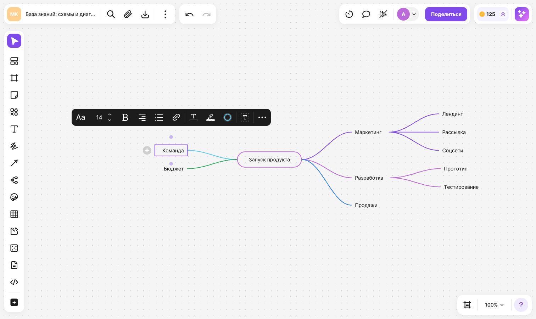Open the node border color circle

click(228, 117)
